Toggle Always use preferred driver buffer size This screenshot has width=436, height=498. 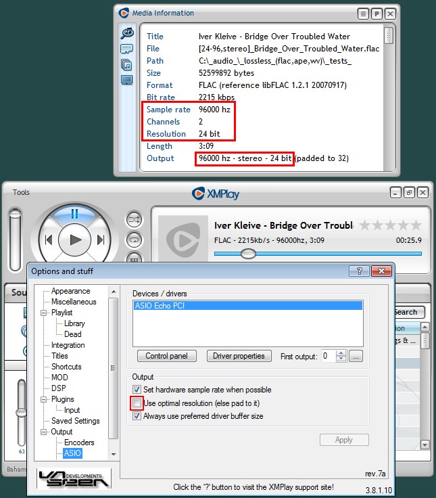coord(137,415)
